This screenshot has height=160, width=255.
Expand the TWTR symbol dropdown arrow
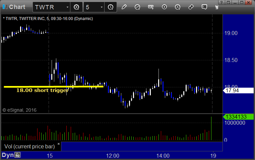pos(67,7)
